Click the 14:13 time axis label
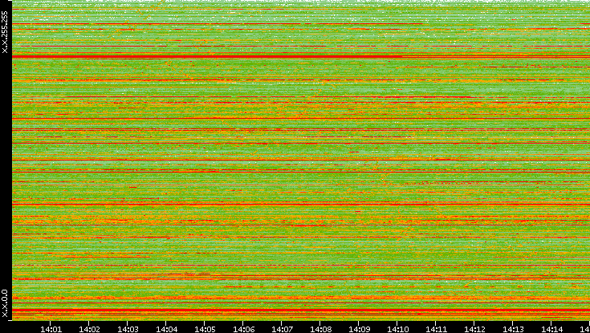 point(513,329)
